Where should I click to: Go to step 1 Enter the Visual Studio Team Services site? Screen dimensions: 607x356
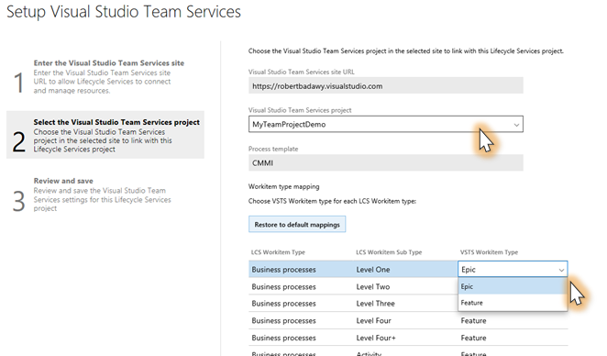coord(105,77)
